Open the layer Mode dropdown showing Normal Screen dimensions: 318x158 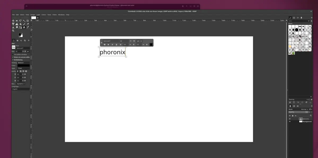click(304, 109)
